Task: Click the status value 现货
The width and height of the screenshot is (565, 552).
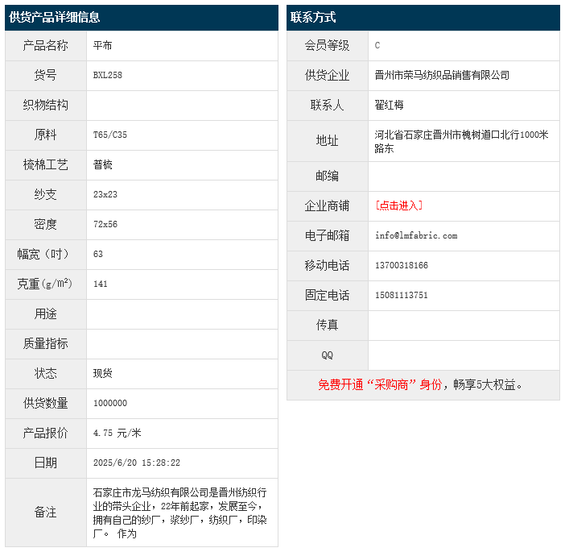Action: pyautogui.click(x=103, y=373)
